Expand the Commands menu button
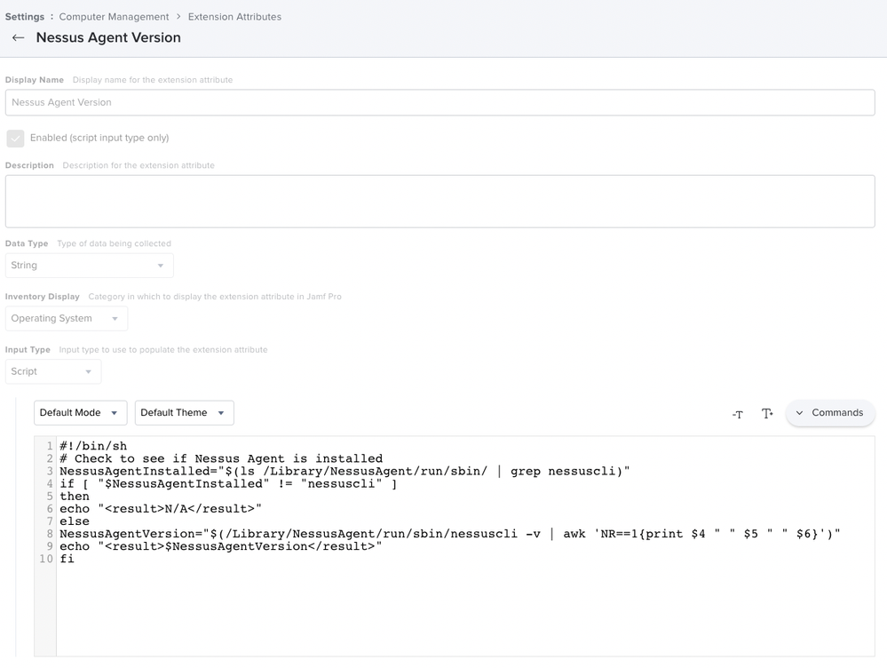The width and height of the screenshot is (887, 668). tap(830, 413)
